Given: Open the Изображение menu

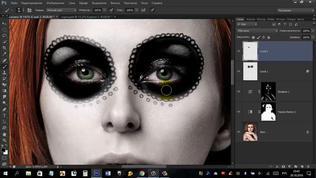Looking at the screenshot, I should click(55, 3).
